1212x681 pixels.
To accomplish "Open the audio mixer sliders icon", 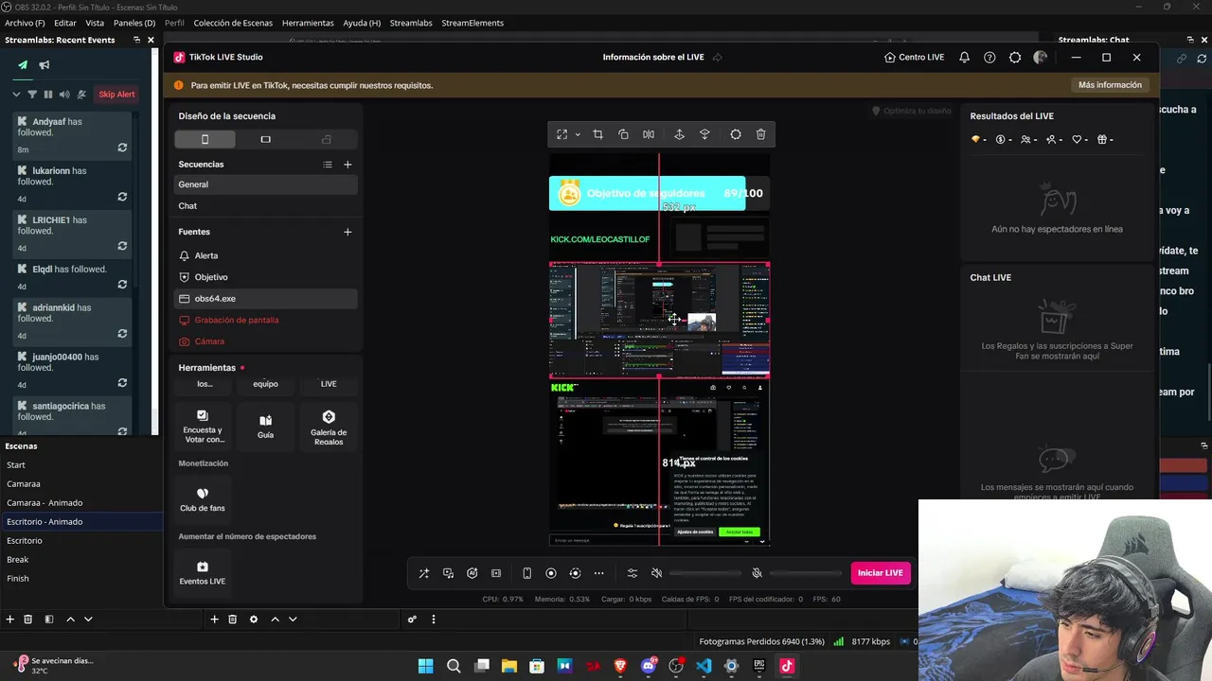I will tap(633, 573).
